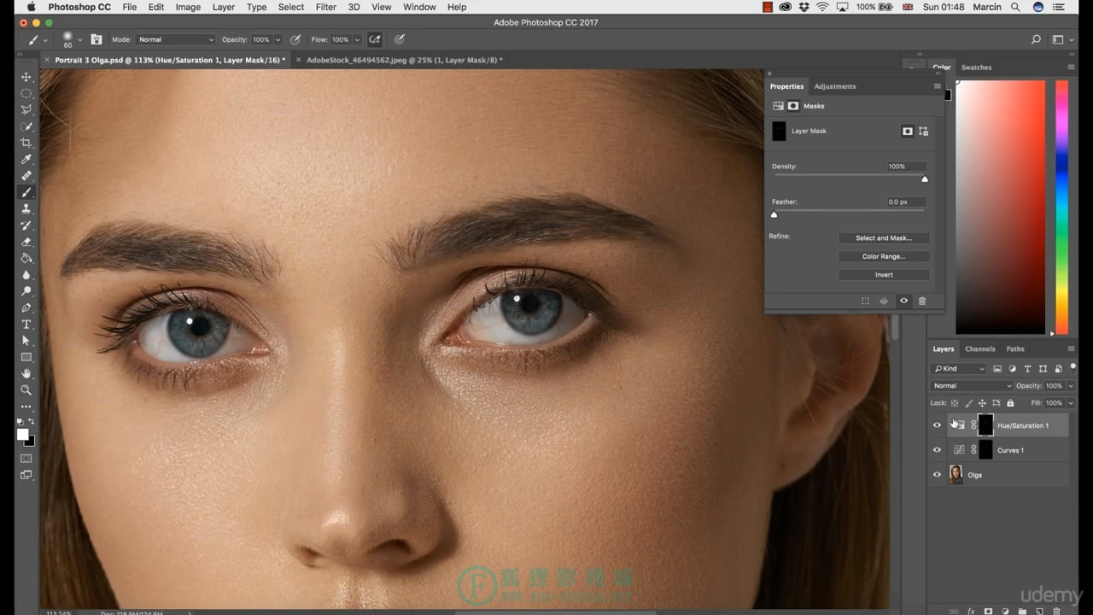Select the Hand tool

coord(26,374)
